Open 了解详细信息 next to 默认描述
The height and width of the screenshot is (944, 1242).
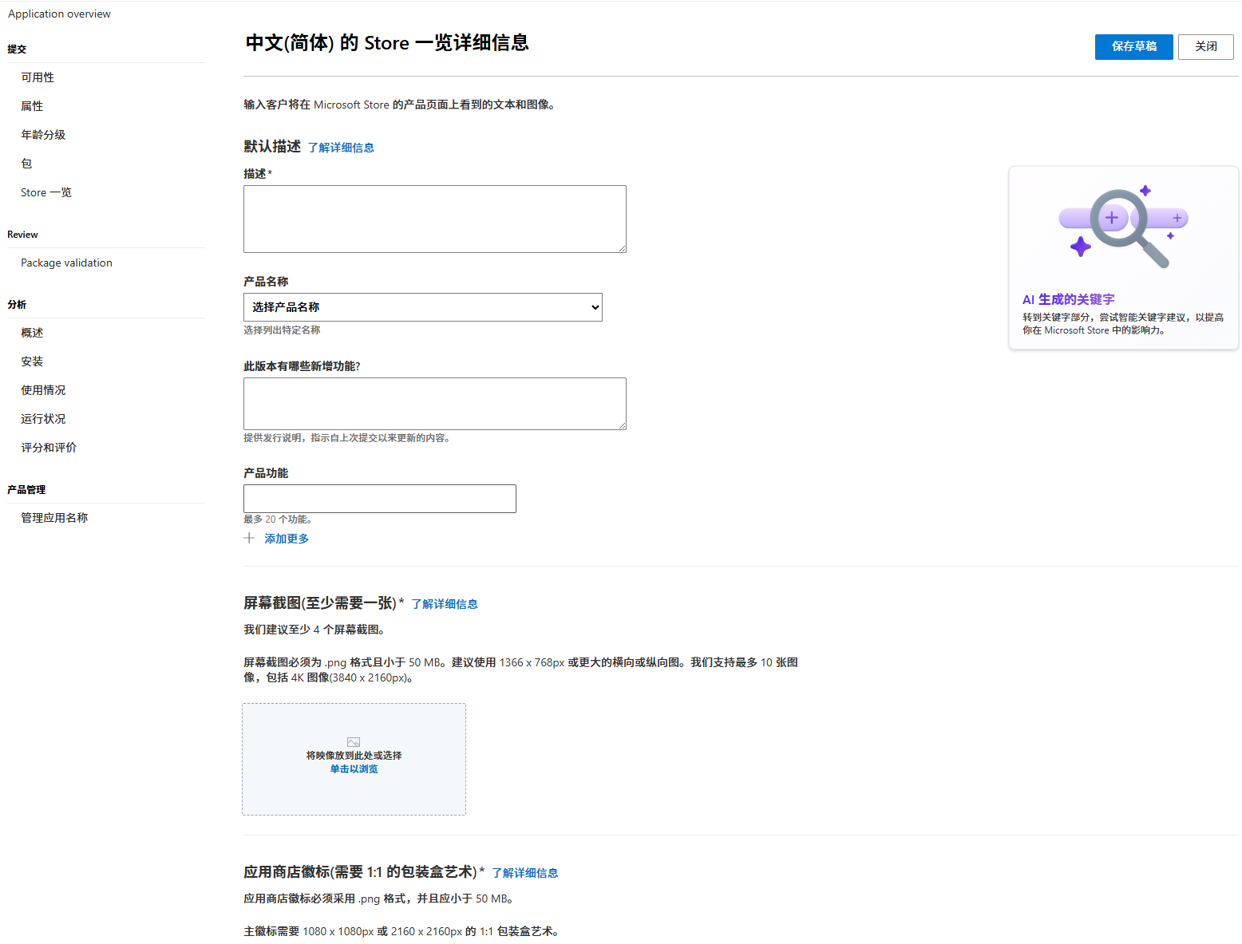[341, 147]
